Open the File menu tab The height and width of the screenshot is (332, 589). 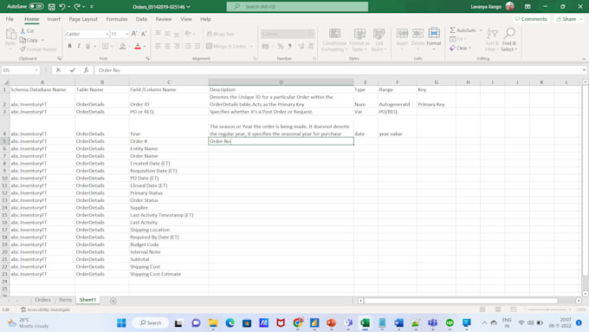pyautogui.click(x=10, y=19)
